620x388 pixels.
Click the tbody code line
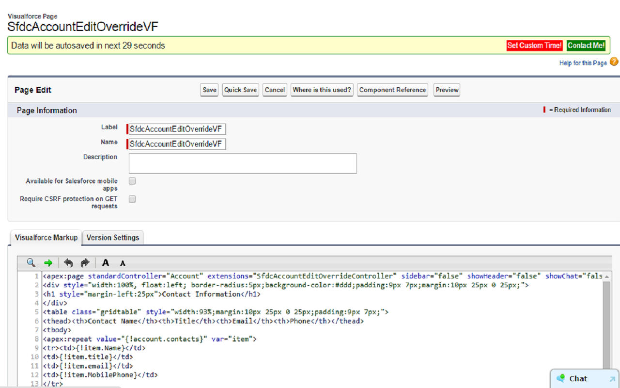click(x=57, y=330)
